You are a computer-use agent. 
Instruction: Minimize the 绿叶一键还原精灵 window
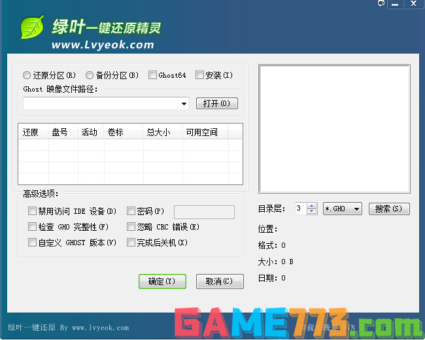click(395, 5)
